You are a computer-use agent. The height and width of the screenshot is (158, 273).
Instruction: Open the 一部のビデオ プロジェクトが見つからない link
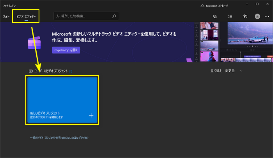point(59,138)
